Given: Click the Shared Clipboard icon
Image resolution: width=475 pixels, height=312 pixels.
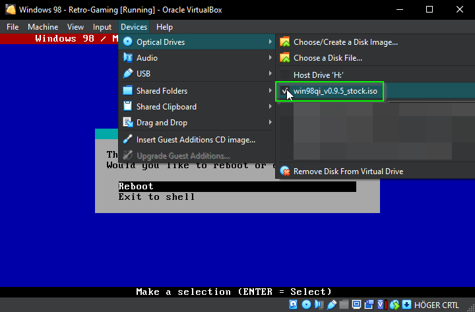Looking at the screenshot, I should click(128, 106).
